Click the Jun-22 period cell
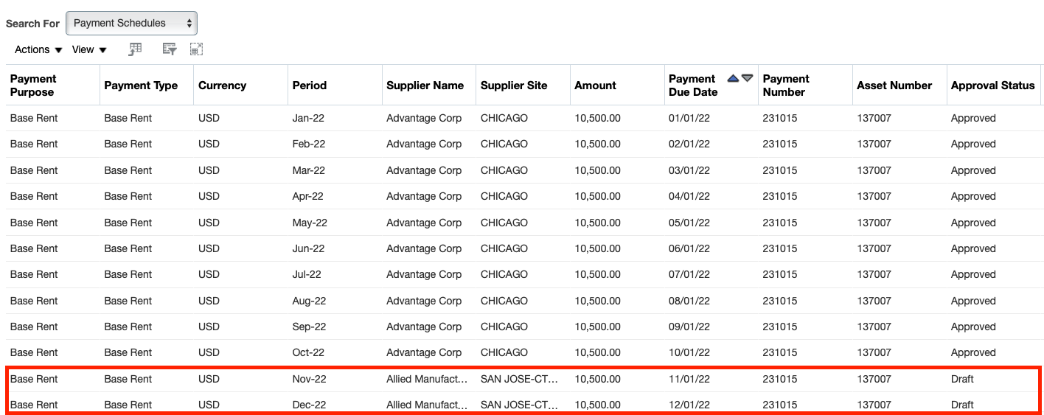Image resolution: width=1044 pixels, height=415 pixels. [x=308, y=248]
